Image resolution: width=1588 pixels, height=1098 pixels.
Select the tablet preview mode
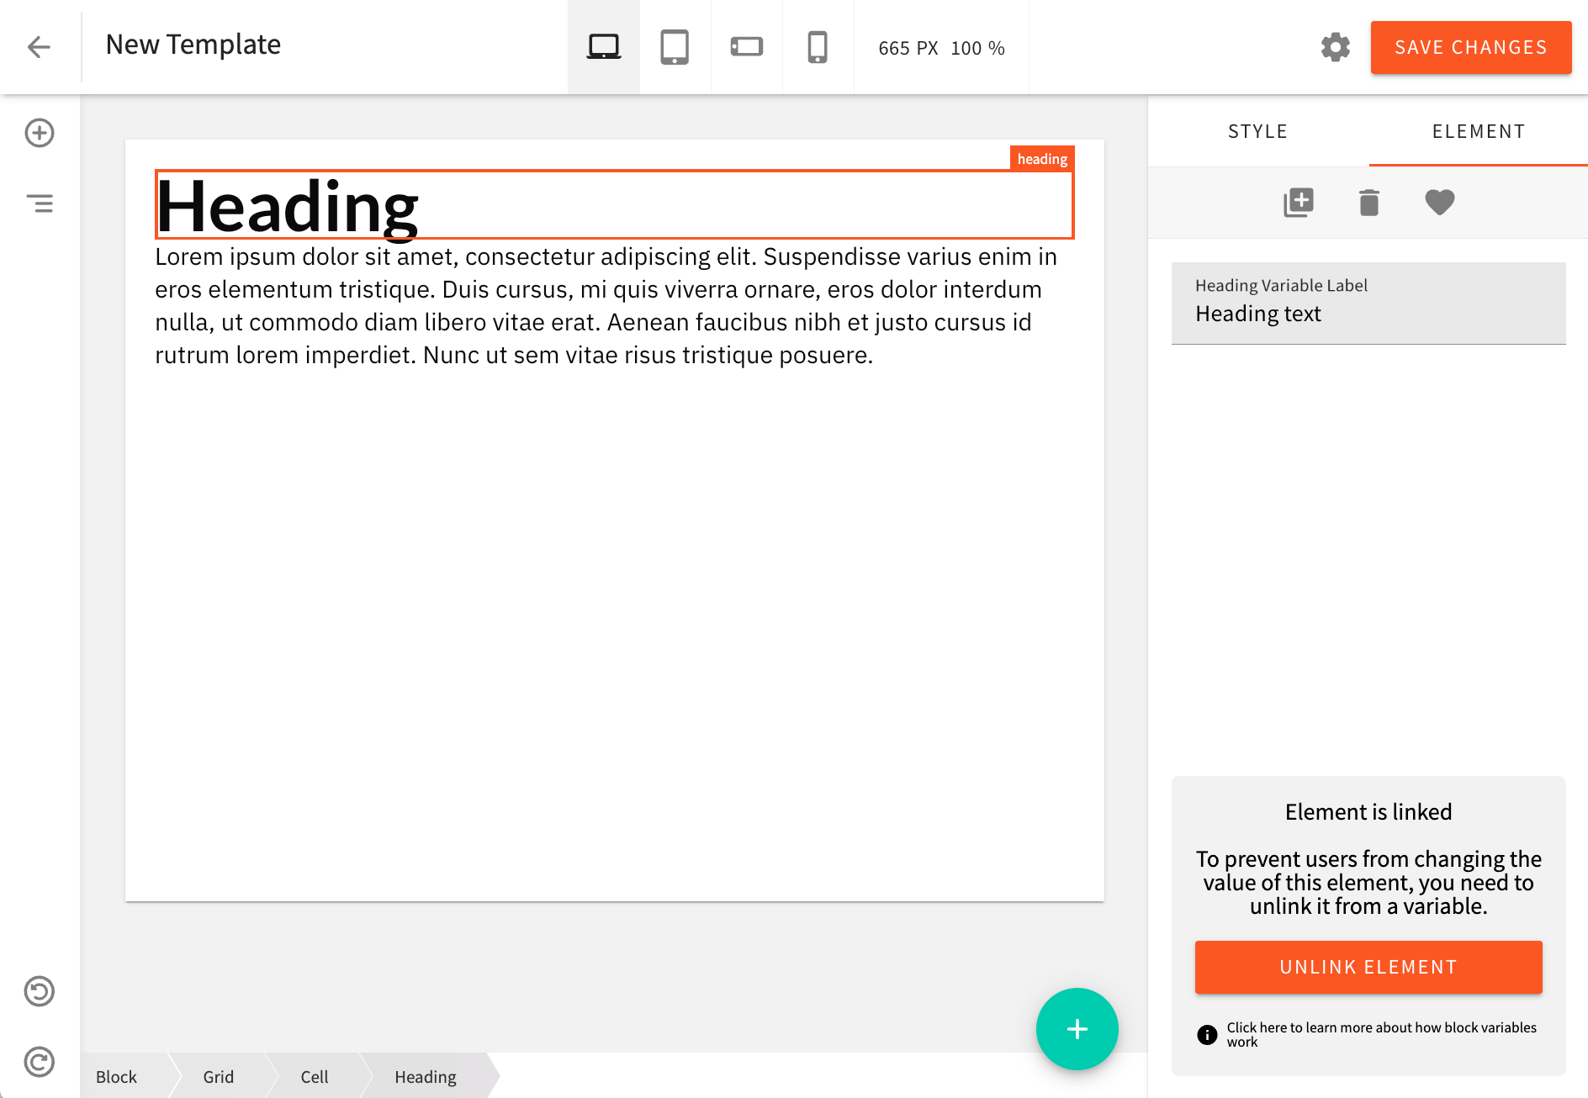point(675,47)
